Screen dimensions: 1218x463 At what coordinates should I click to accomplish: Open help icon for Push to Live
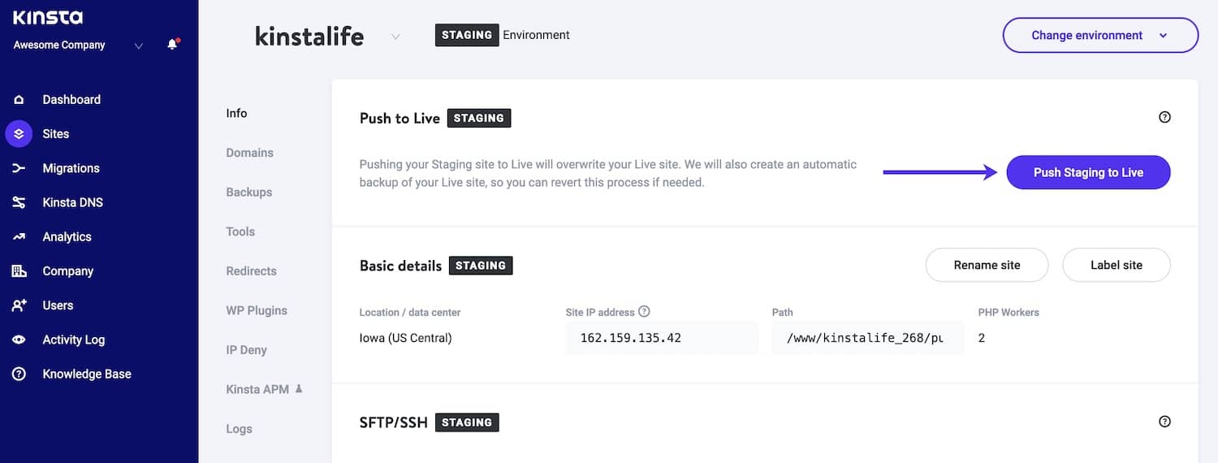tap(1164, 118)
